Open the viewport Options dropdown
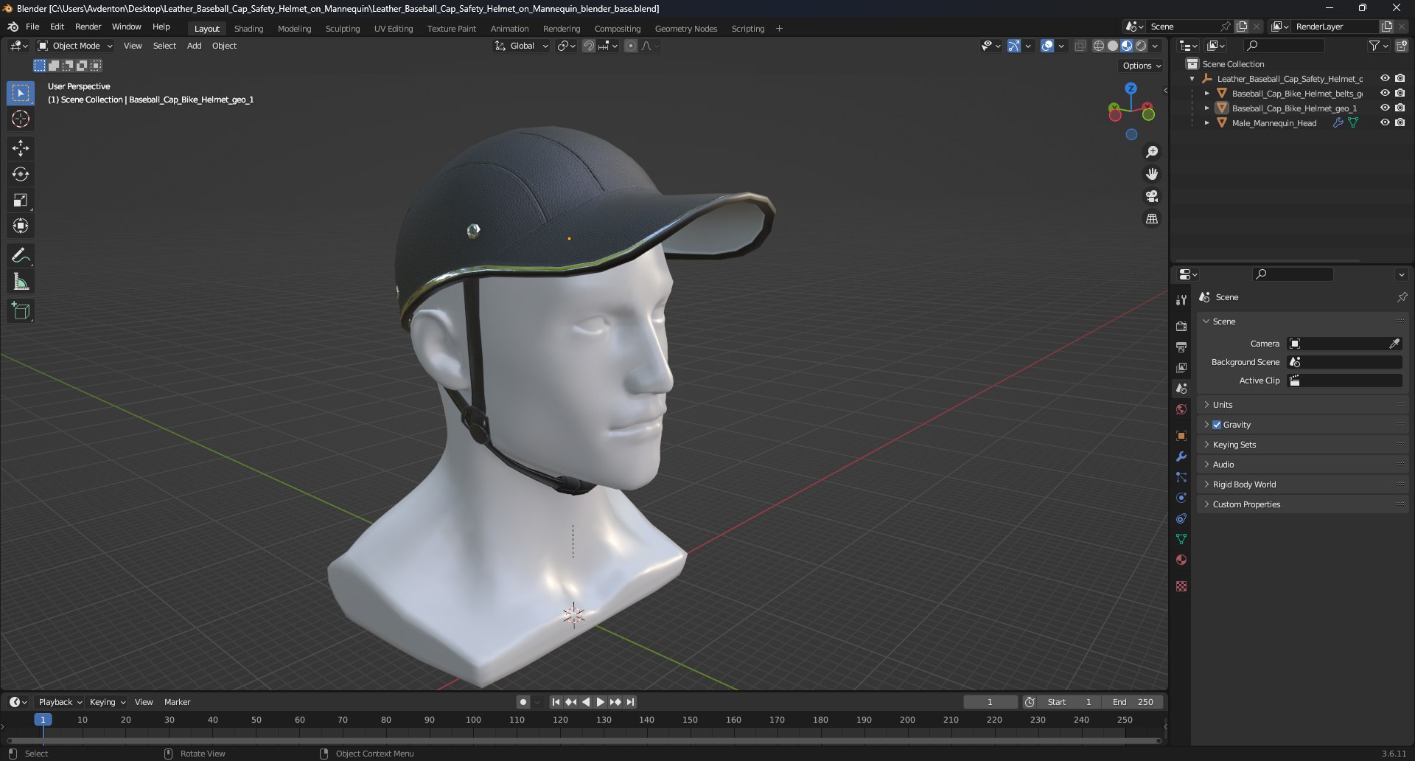The image size is (1415, 761). point(1142,66)
